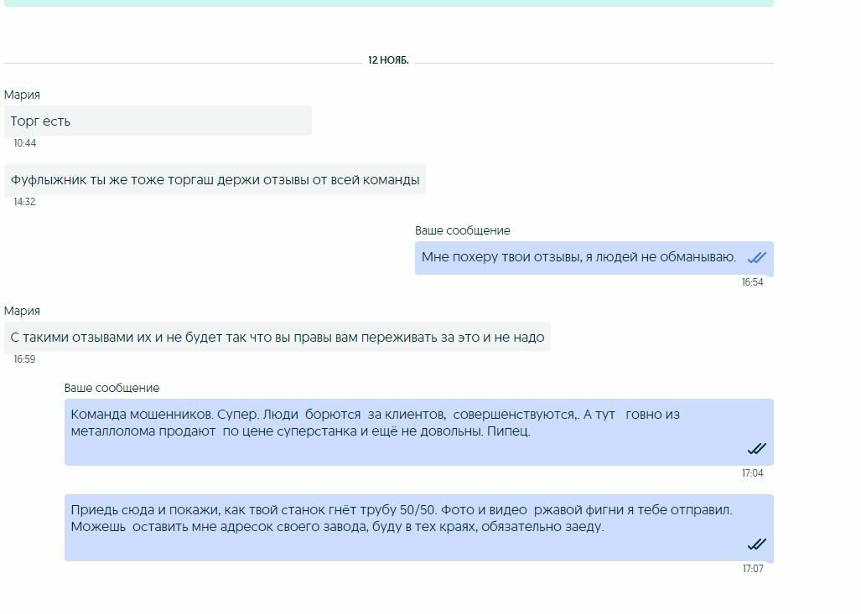Screen dimensions: 861x614
Task: Select message 'С такими отзывами их'
Action: (x=277, y=337)
